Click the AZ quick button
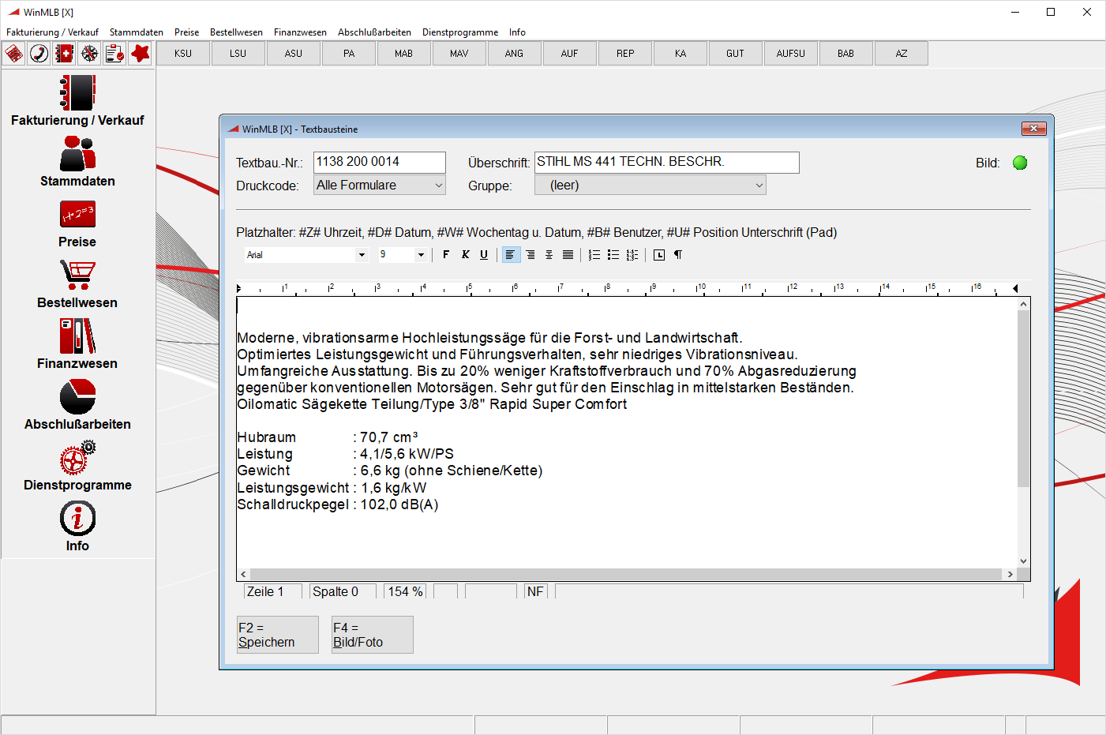This screenshot has height=735, width=1106. (x=902, y=54)
